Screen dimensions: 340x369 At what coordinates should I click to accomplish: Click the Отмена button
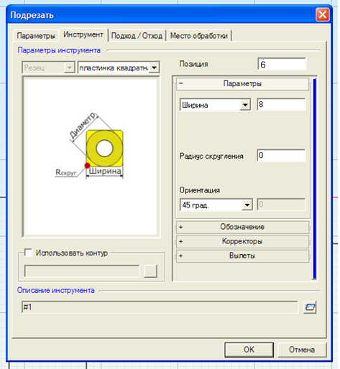302,350
